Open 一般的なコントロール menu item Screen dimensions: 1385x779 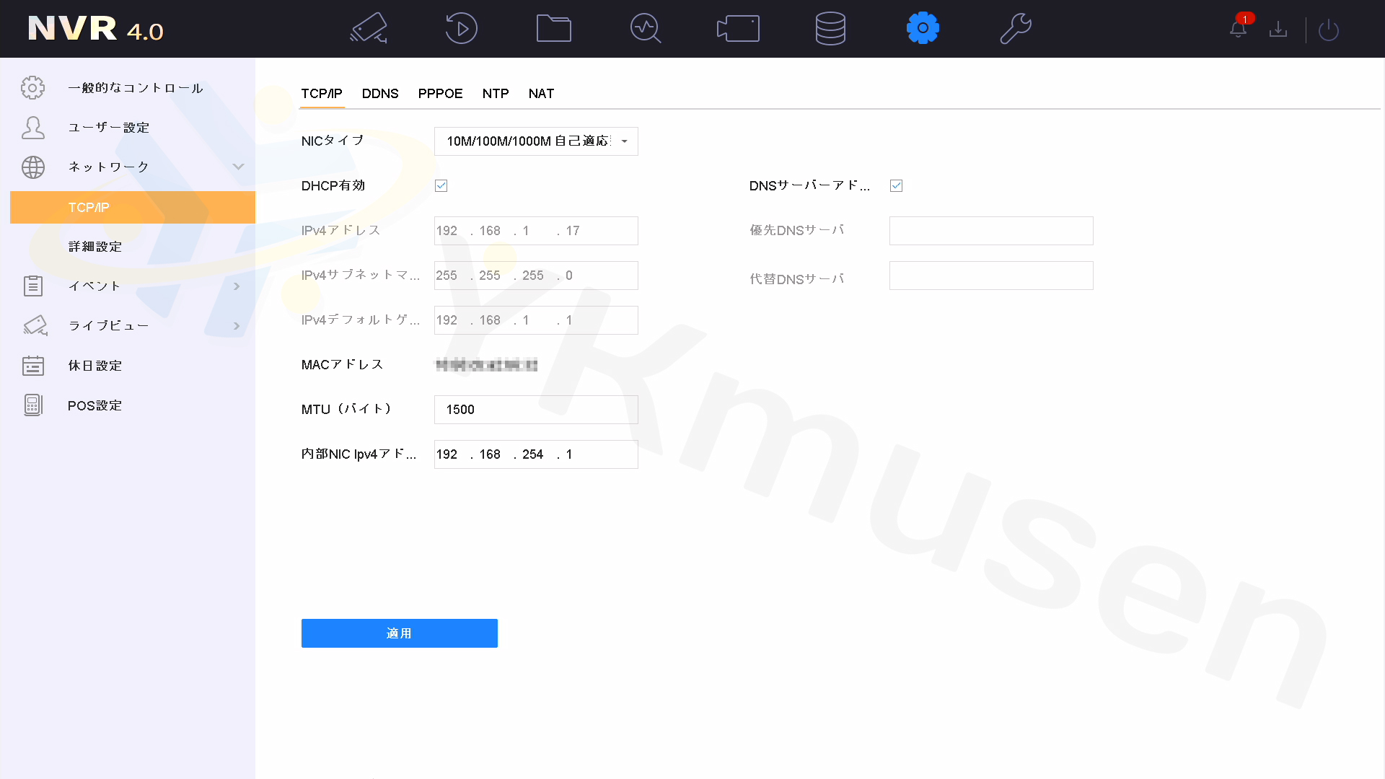pos(136,88)
